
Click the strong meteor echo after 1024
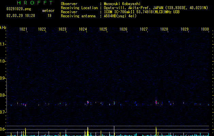[x=88, y=102]
